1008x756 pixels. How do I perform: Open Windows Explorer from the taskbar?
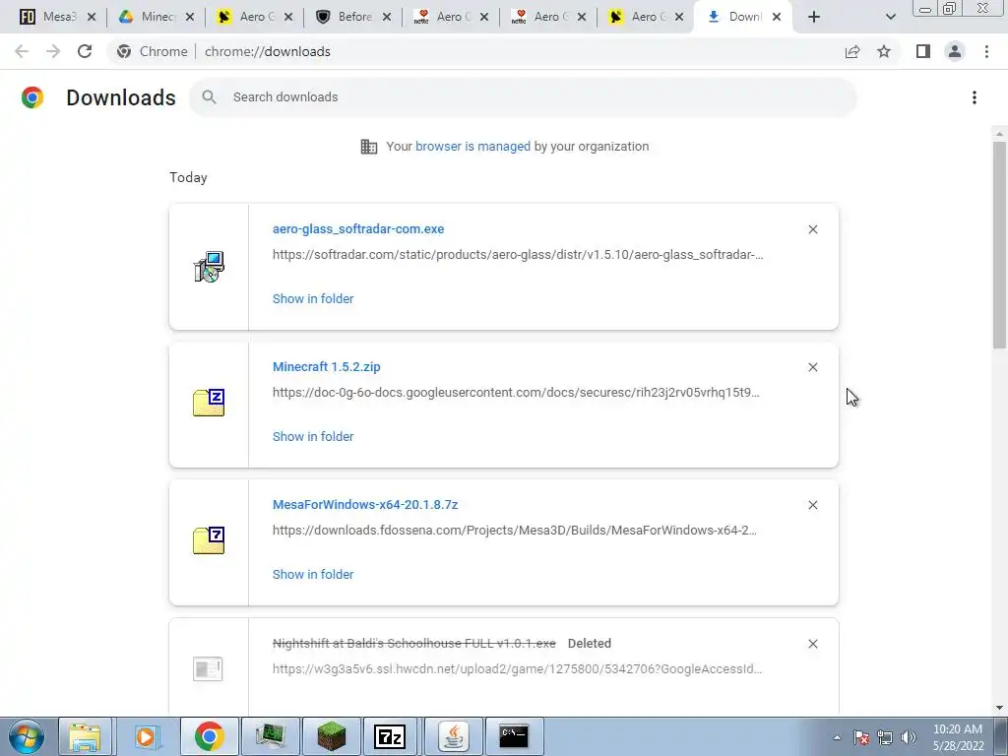pyautogui.click(x=85, y=736)
